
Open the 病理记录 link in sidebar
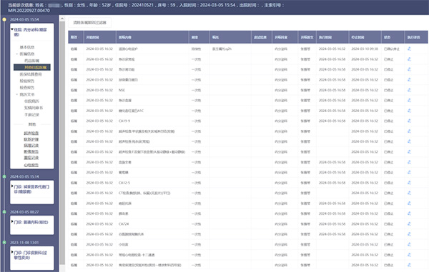coord(31,146)
